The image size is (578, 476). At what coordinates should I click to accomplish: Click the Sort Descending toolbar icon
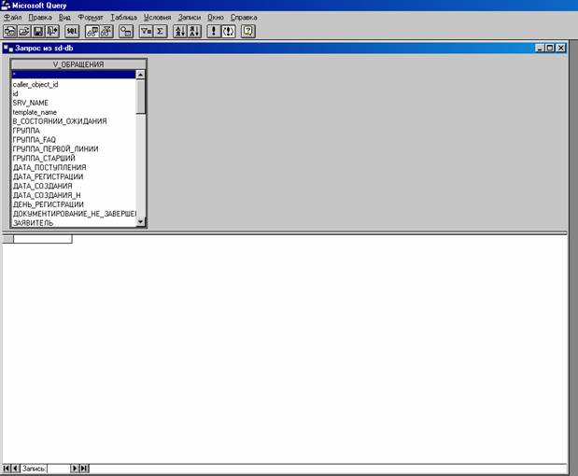tap(194, 31)
